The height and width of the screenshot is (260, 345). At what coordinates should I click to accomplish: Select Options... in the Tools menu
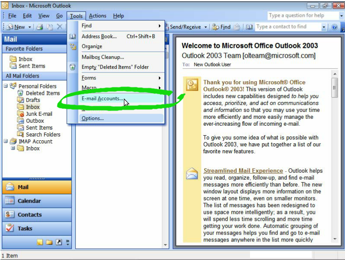click(121, 118)
